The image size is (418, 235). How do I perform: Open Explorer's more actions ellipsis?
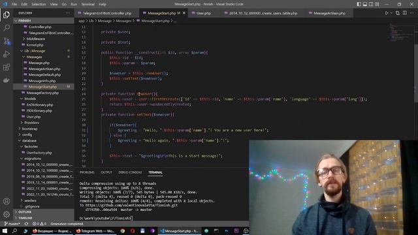click(x=68, y=13)
